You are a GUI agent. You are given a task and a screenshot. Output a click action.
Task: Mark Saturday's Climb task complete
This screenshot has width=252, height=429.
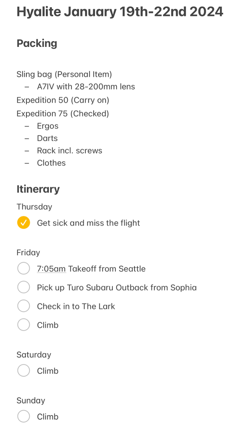click(x=24, y=371)
